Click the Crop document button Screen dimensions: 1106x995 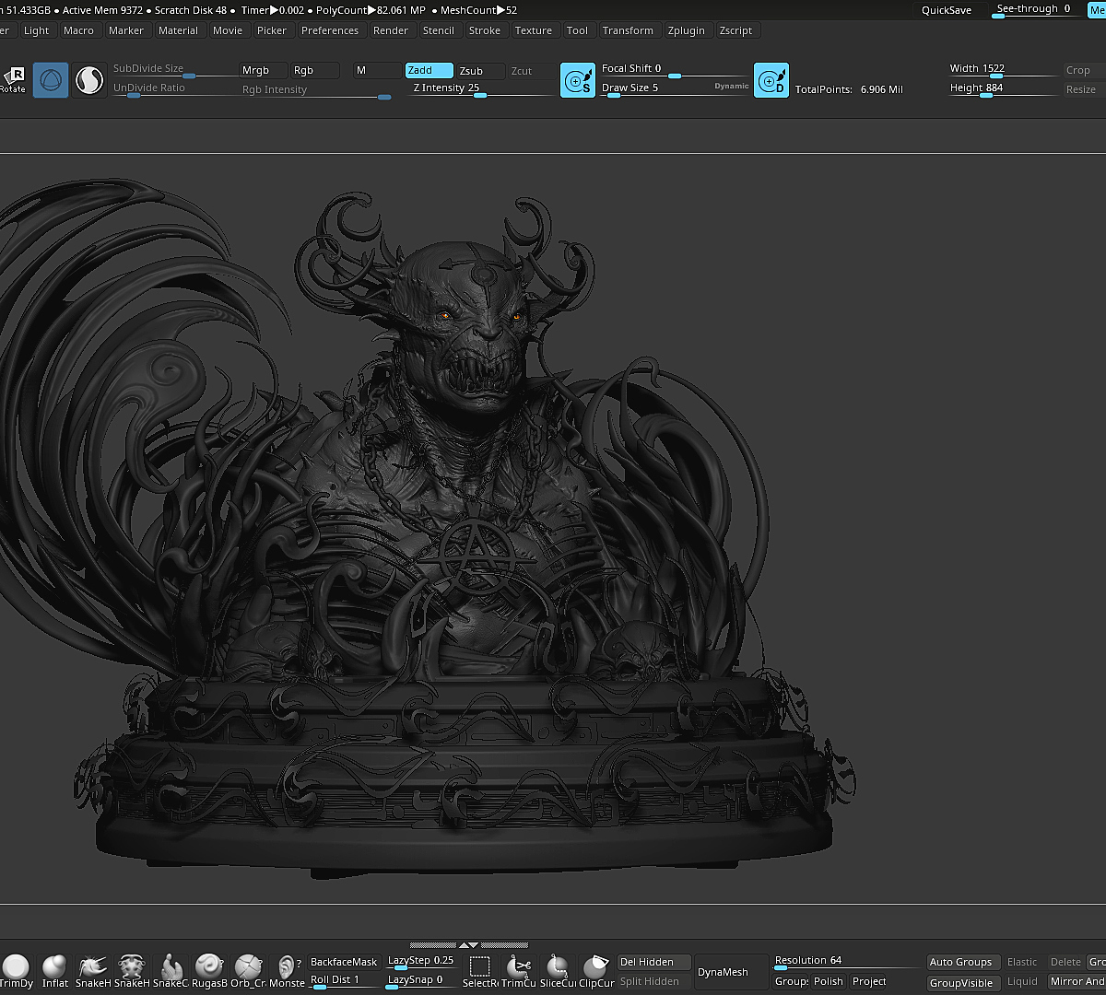(x=1083, y=70)
